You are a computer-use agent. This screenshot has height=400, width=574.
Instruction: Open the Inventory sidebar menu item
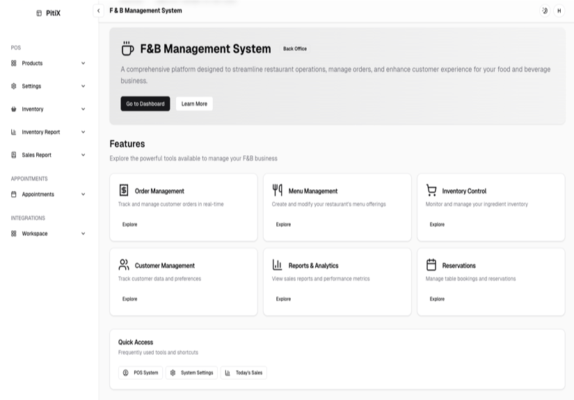tap(48, 109)
